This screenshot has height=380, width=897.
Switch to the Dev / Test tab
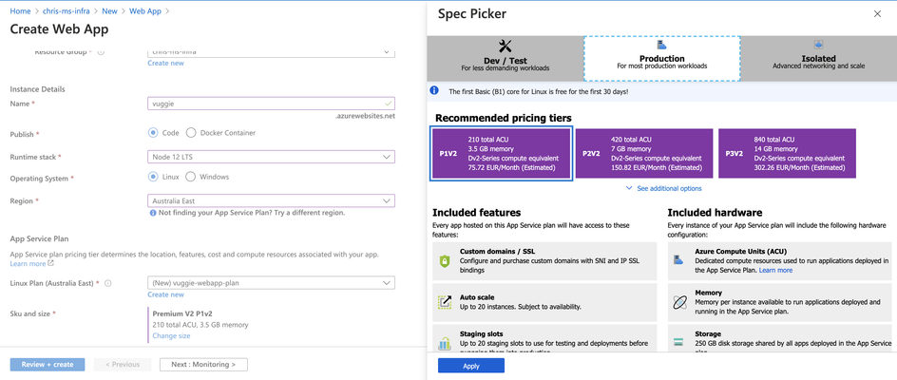pyautogui.click(x=506, y=56)
